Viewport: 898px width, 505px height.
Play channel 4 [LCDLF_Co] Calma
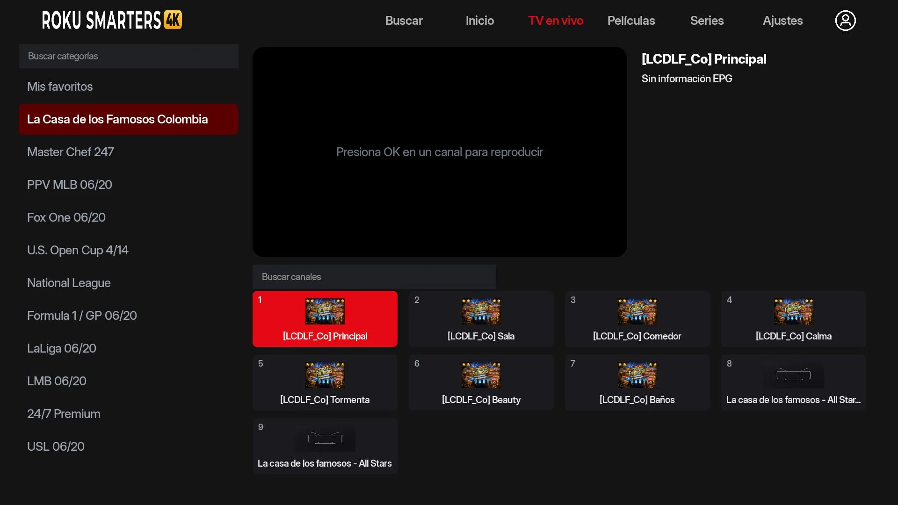(x=794, y=319)
